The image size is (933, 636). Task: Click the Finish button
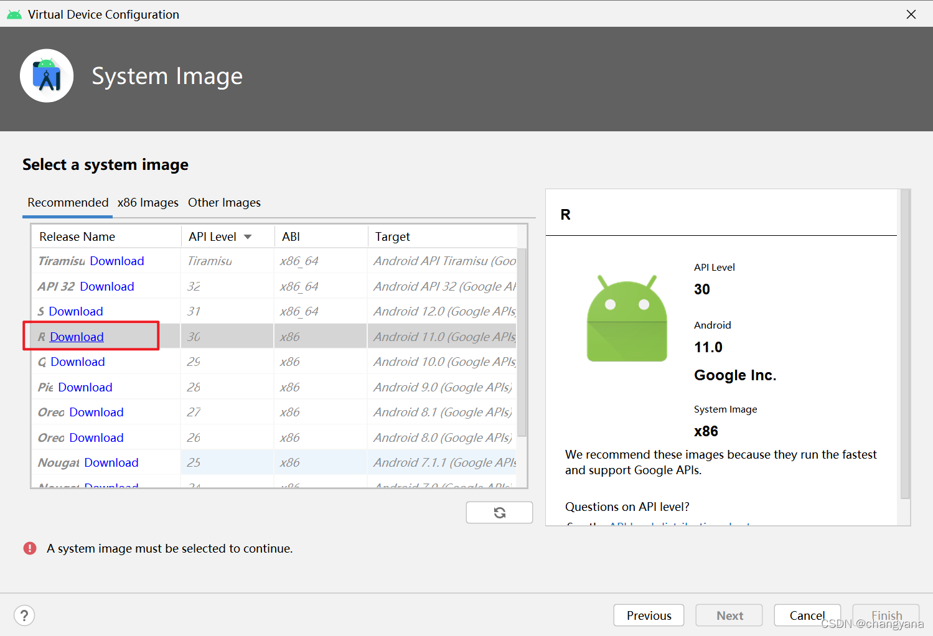pyautogui.click(x=886, y=615)
